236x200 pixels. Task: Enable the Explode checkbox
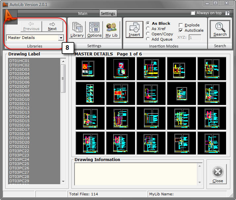tap(181, 25)
